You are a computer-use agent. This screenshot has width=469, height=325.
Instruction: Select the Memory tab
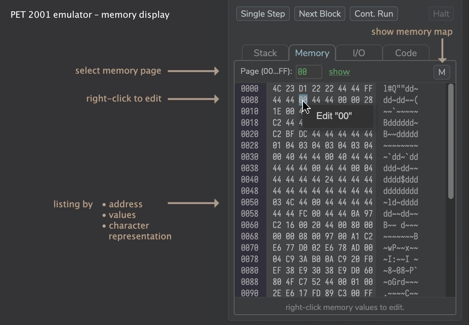pos(312,53)
